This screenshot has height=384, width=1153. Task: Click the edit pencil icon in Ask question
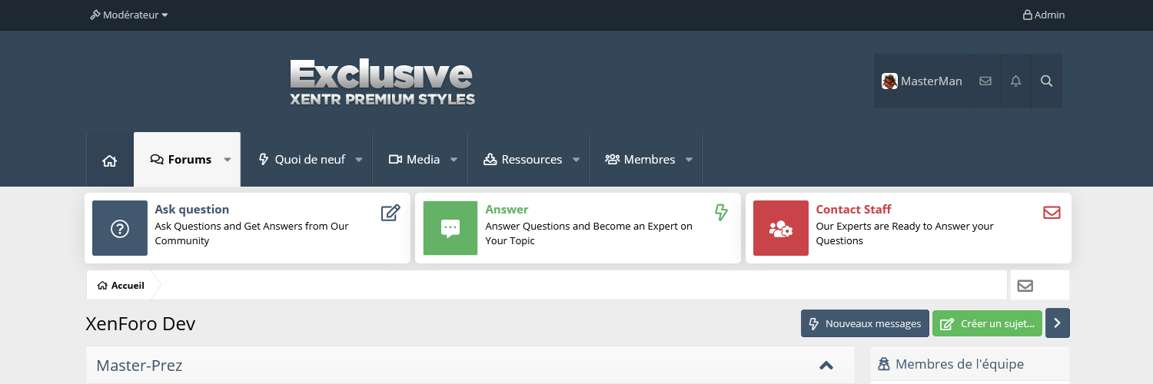point(390,213)
